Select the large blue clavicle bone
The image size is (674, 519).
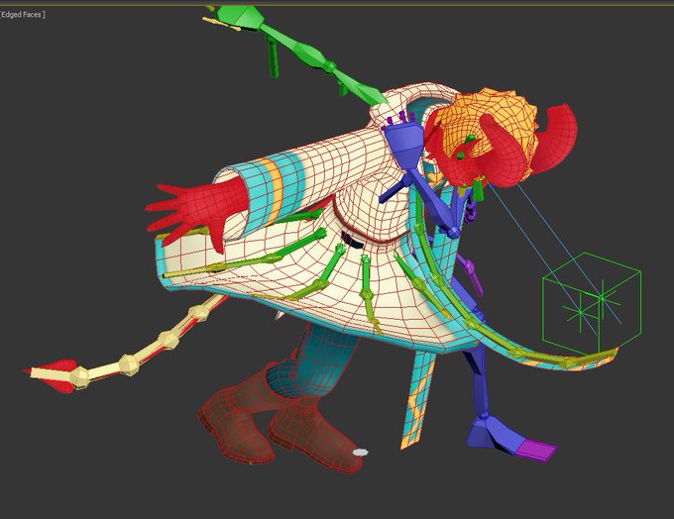(x=404, y=146)
